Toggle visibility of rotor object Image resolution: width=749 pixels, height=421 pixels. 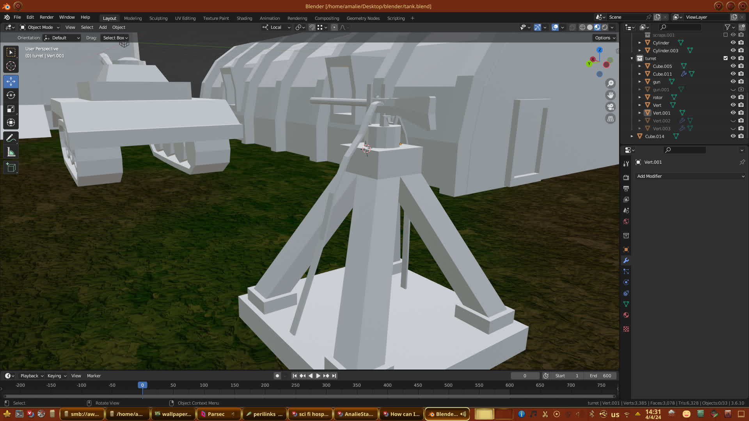click(733, 97)
